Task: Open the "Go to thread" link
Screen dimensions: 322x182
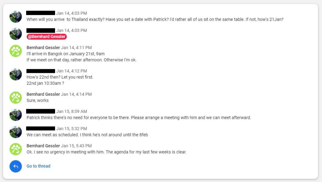Action: click(x=38, y=166)
